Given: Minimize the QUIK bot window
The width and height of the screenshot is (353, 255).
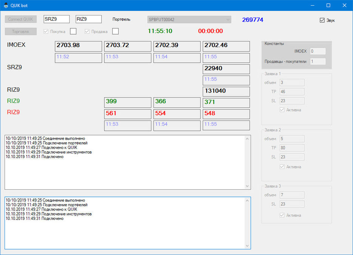Looking at the screenshot, I should click(313, 5).
